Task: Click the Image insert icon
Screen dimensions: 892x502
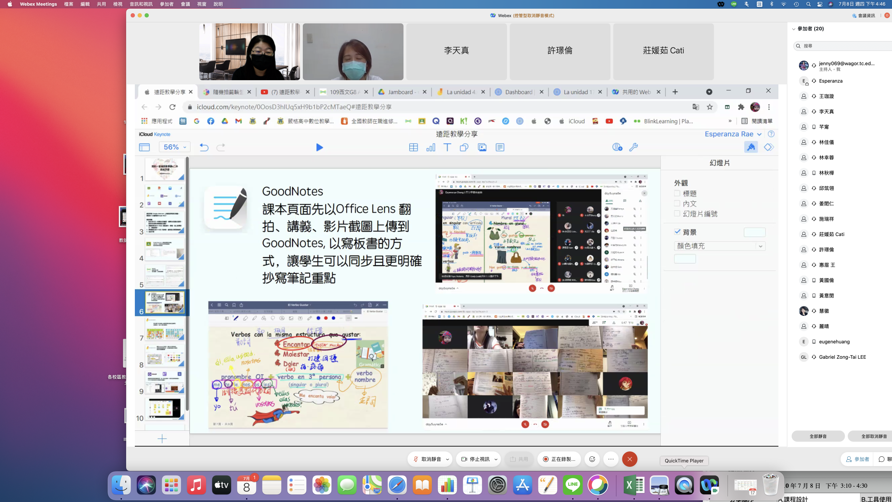Action: coord(482,147)
